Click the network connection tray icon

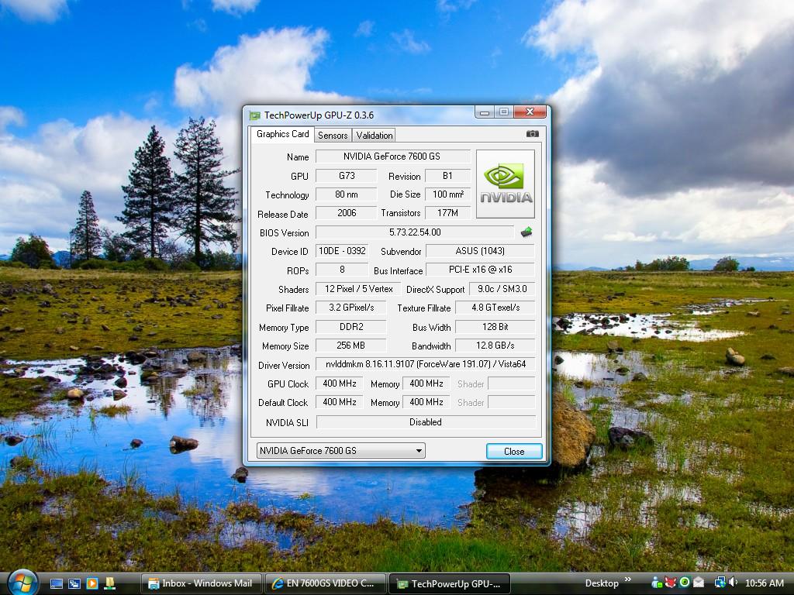coord(720,583)
